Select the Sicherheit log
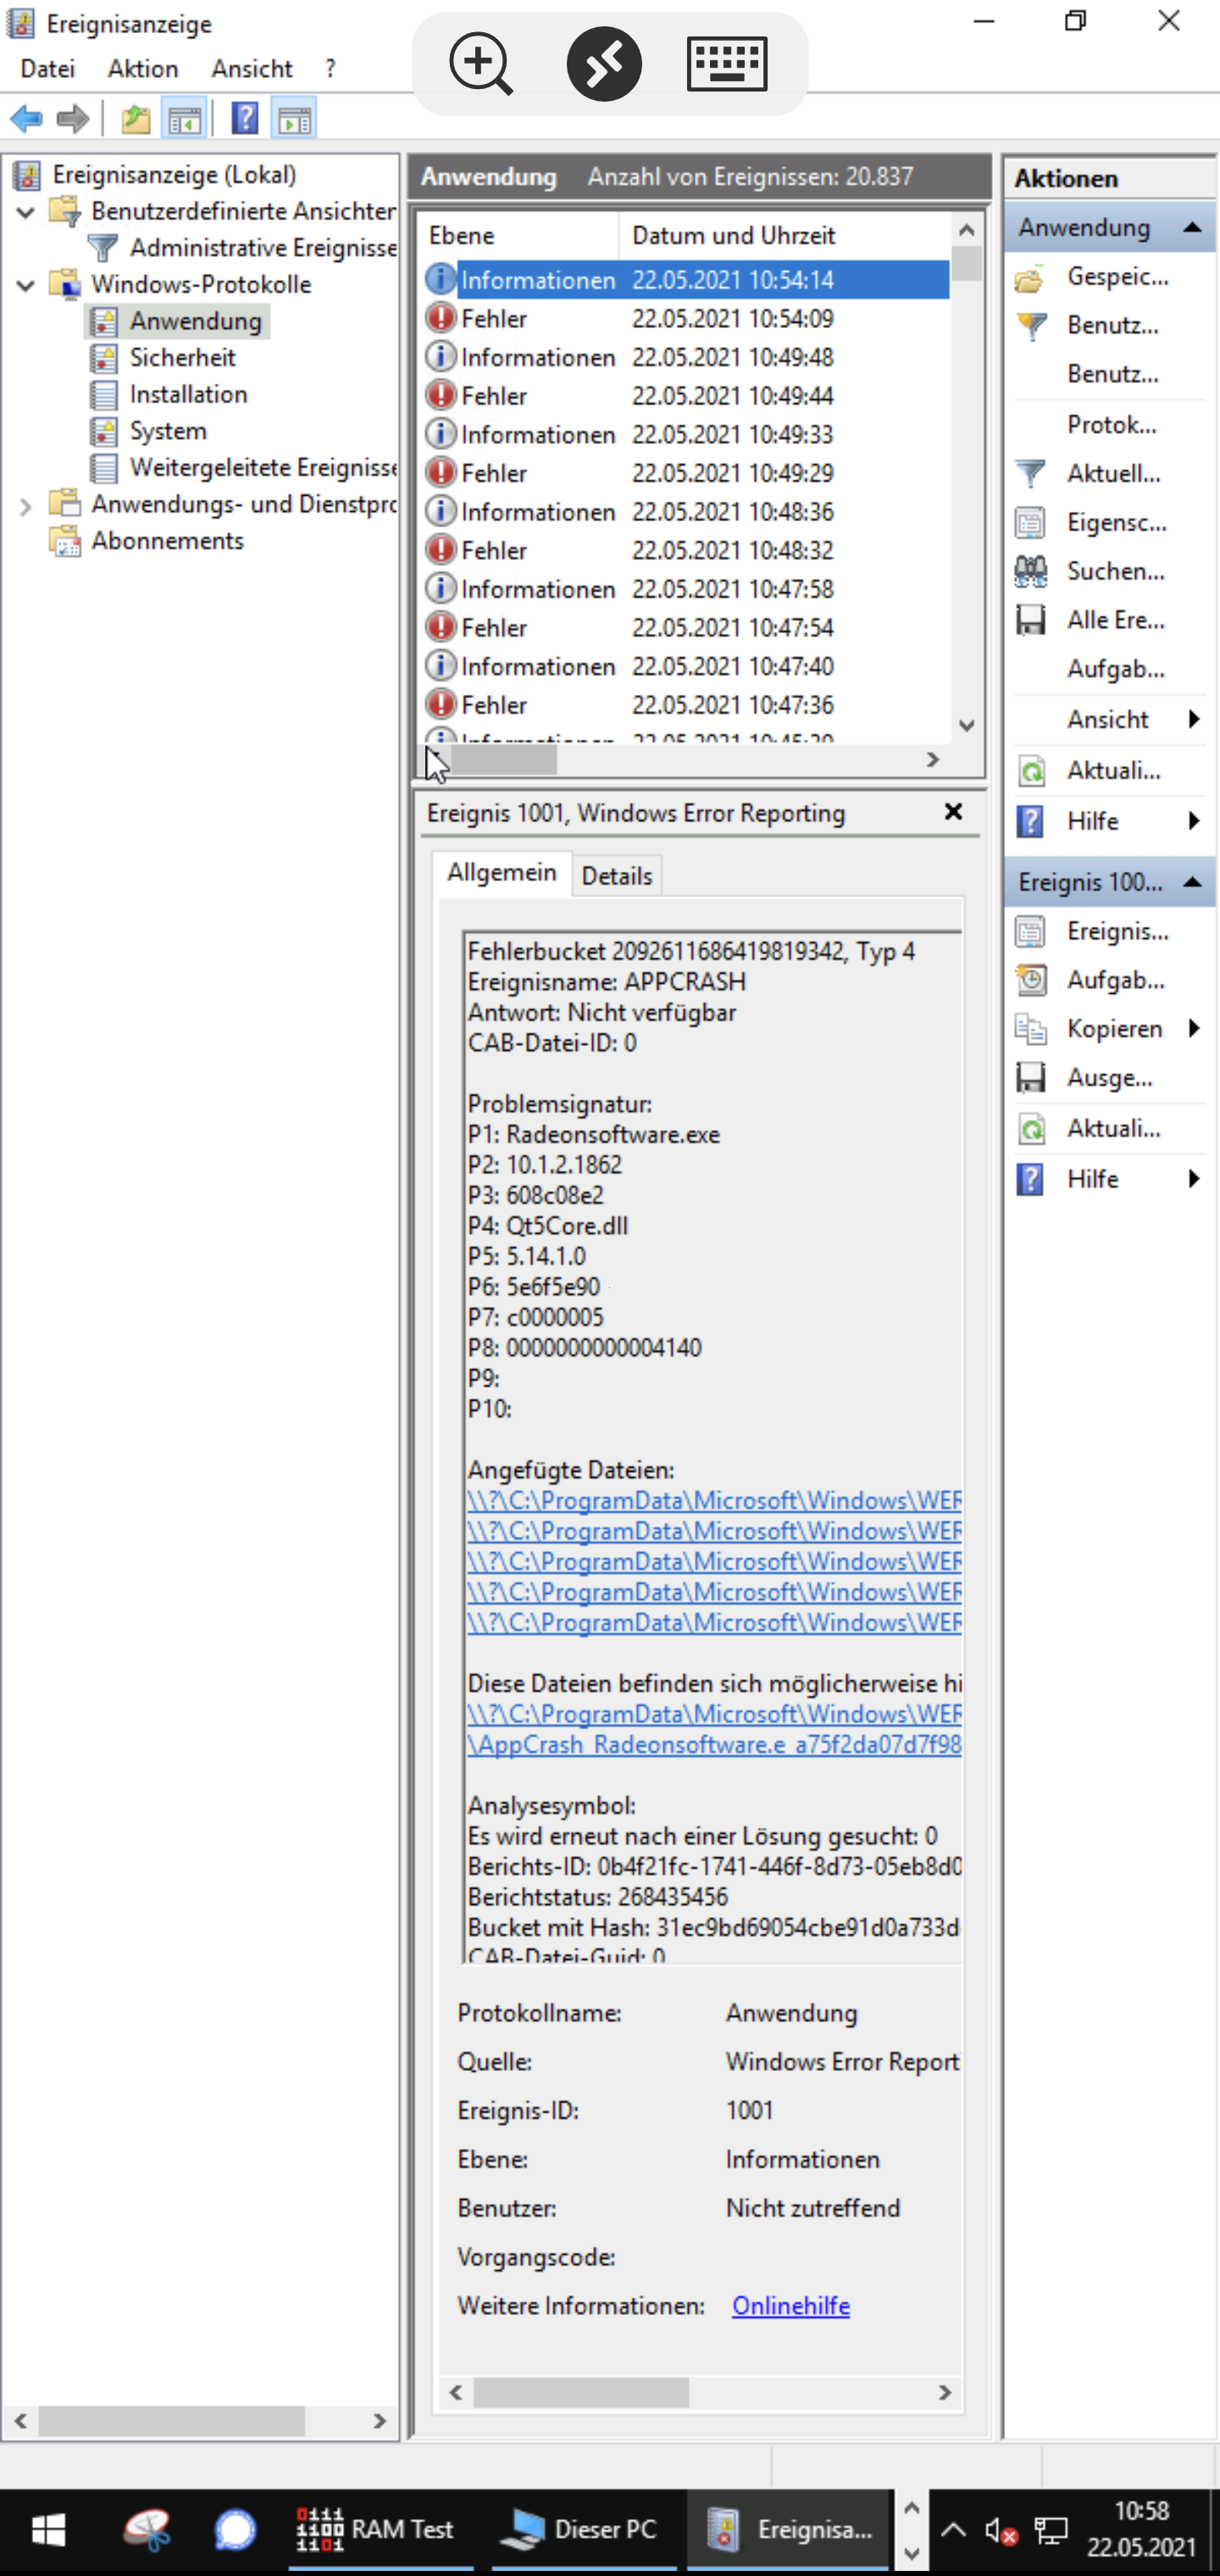Screen dimensions: 1220x2576 click(x=182, y=358)
